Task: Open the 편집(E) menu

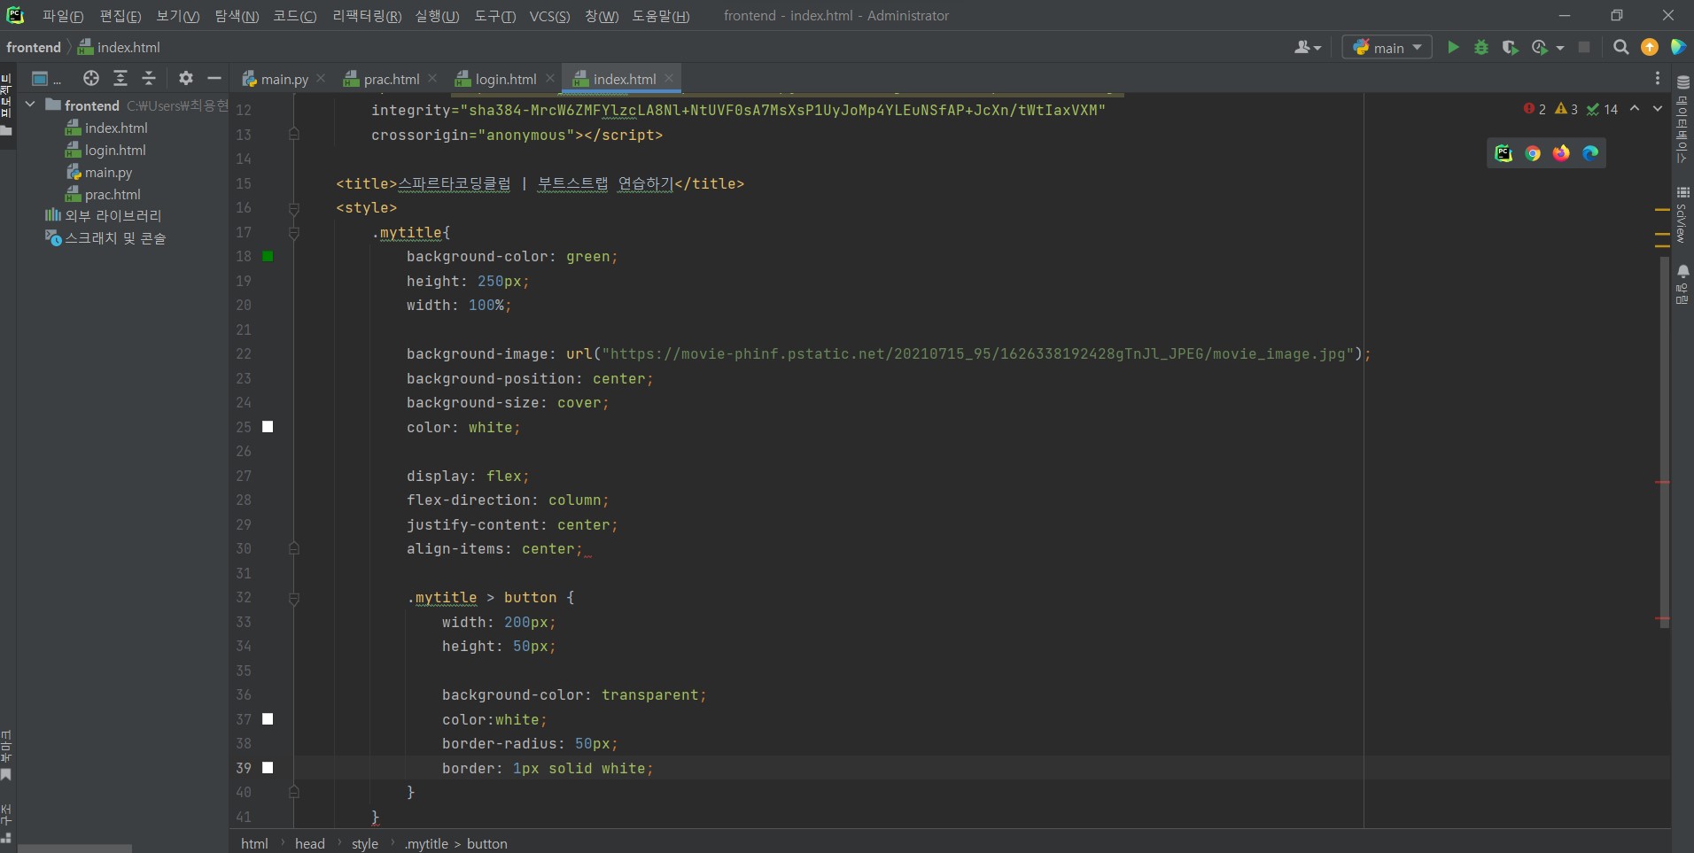Action: [x=120, y=16]
